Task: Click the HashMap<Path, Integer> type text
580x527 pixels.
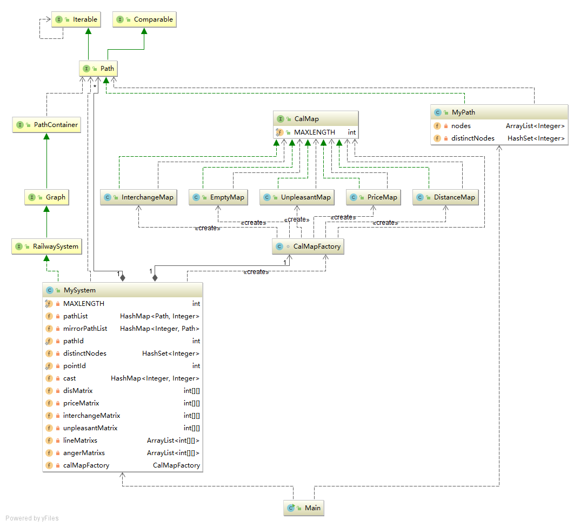Action: [159, 317]
